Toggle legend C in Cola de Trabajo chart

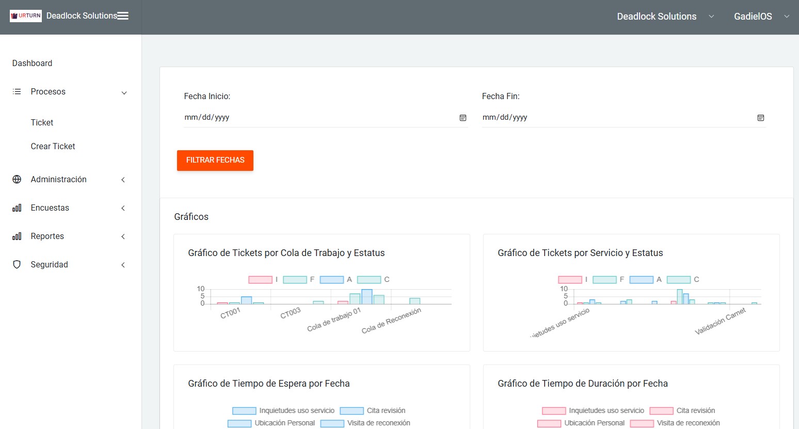point(373,279)
